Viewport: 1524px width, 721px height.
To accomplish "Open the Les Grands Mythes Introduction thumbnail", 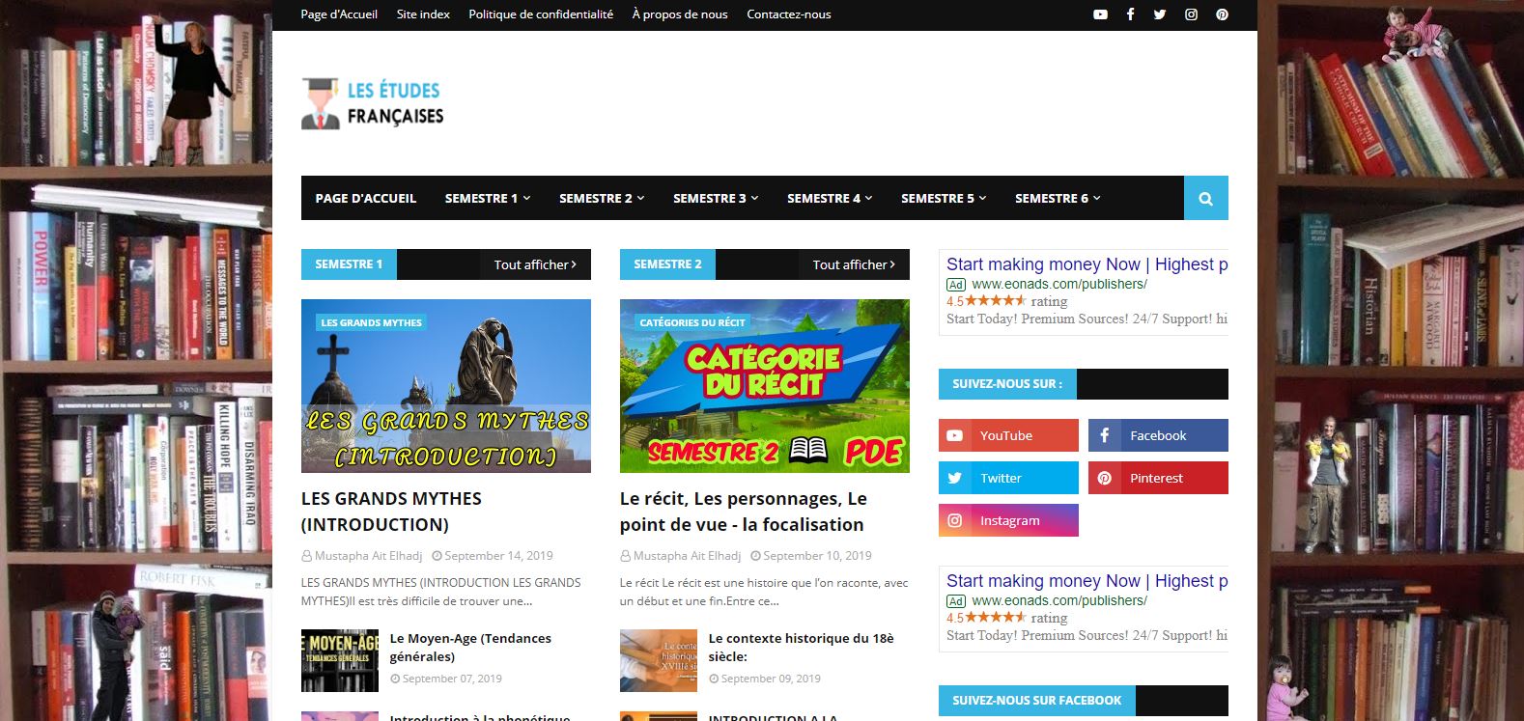I will tap(446, 386).
